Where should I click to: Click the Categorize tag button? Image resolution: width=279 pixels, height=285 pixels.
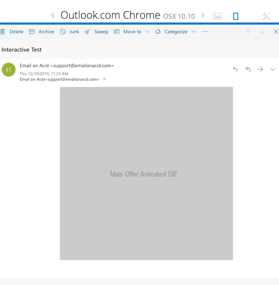pyautogui.click(x=172, y=32)
